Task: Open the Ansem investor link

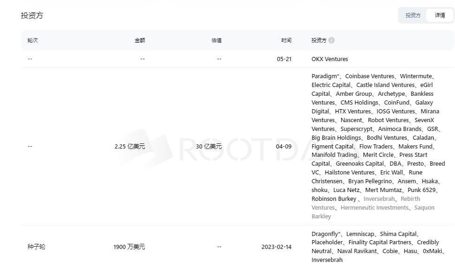Action: pos(407,181)
